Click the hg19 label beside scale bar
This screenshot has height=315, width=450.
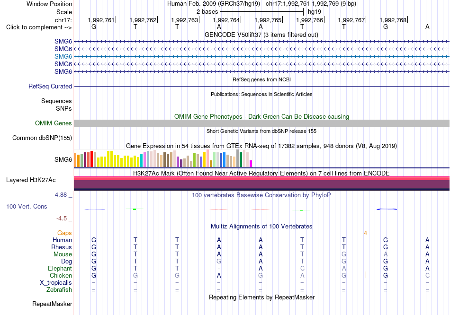click(315, 12)
